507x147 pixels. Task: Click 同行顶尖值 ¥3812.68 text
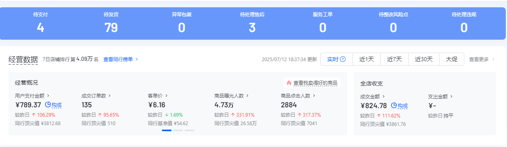point(38,123)
